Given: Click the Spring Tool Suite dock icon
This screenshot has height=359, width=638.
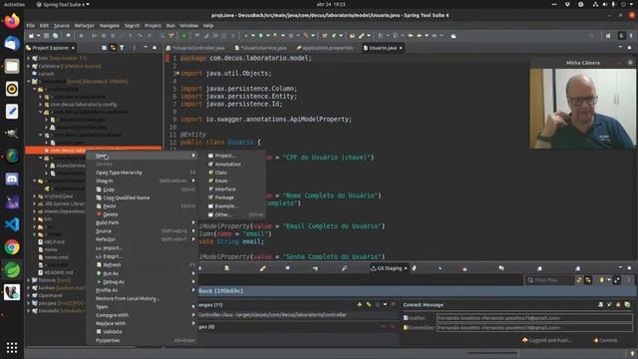Looking at the screenshot, I should (x=12, y=270).
